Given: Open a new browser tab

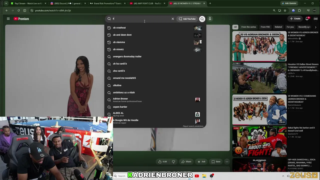Looking at the screenshot, I should pos(210,3).
